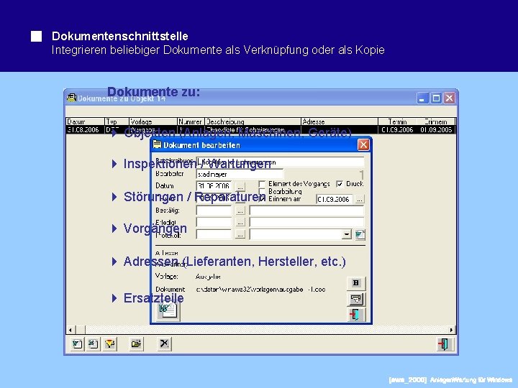Screen dimensions: 518x388
Task: Click ellipsis button in Bestätigt row
Action: (240, 211)
